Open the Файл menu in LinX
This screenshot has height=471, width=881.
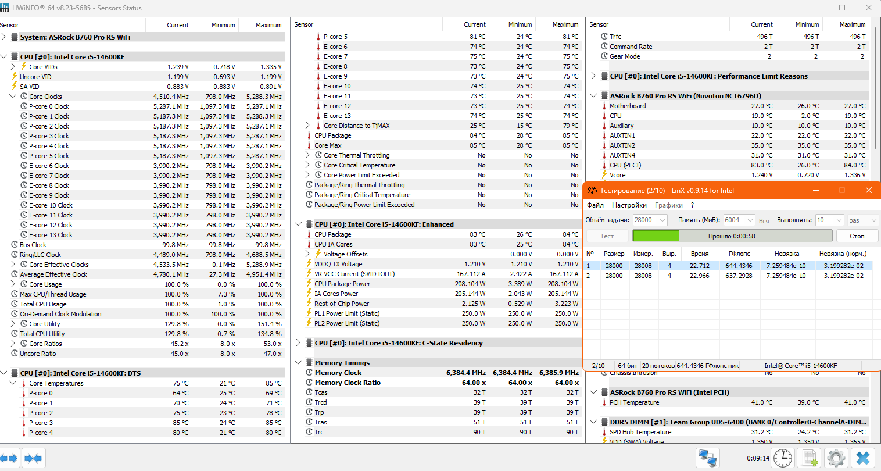tap(595, 205)
